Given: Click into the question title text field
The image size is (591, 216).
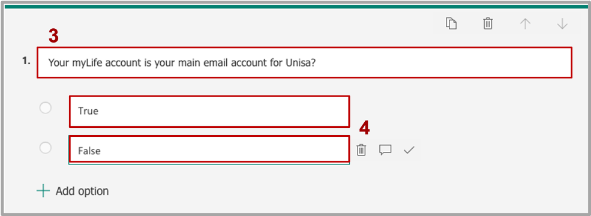Looking at the screenshot, I should coord(304,62).
